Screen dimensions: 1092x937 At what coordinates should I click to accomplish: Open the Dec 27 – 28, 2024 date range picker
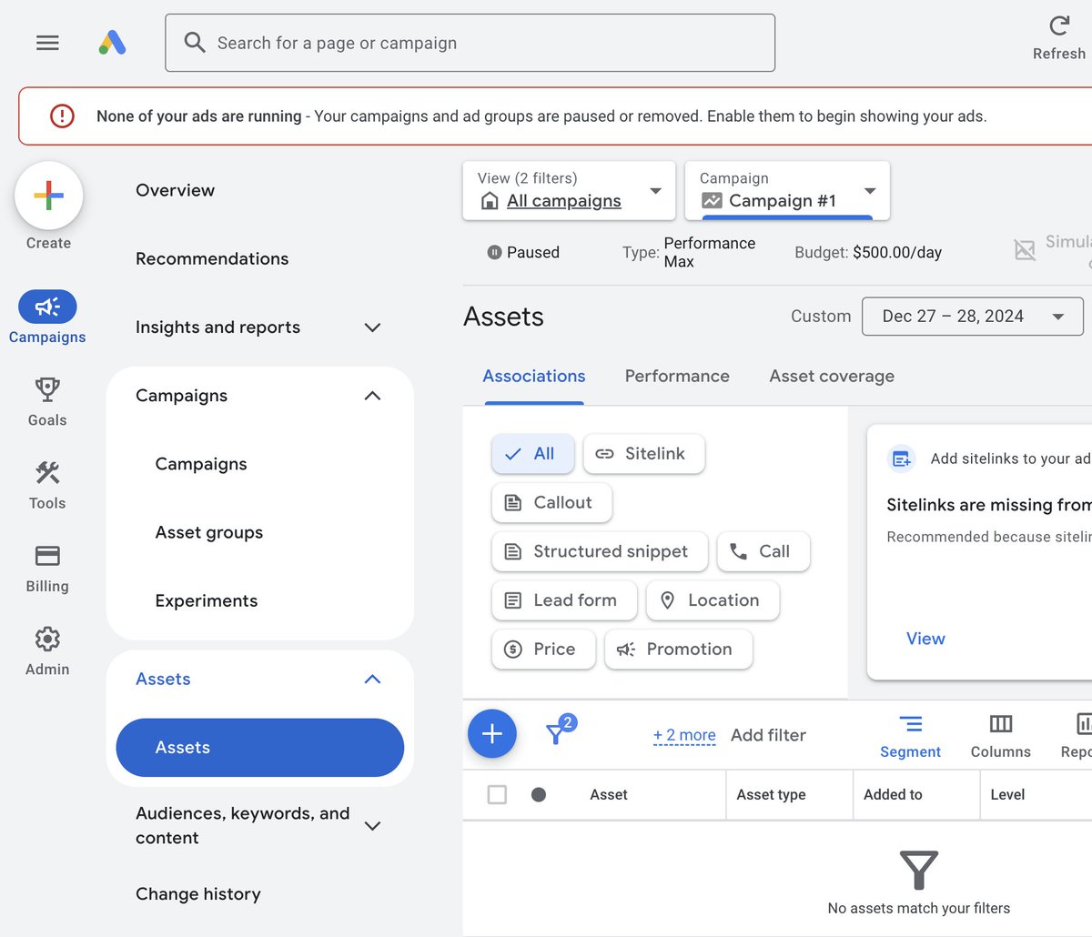point(973,317)
